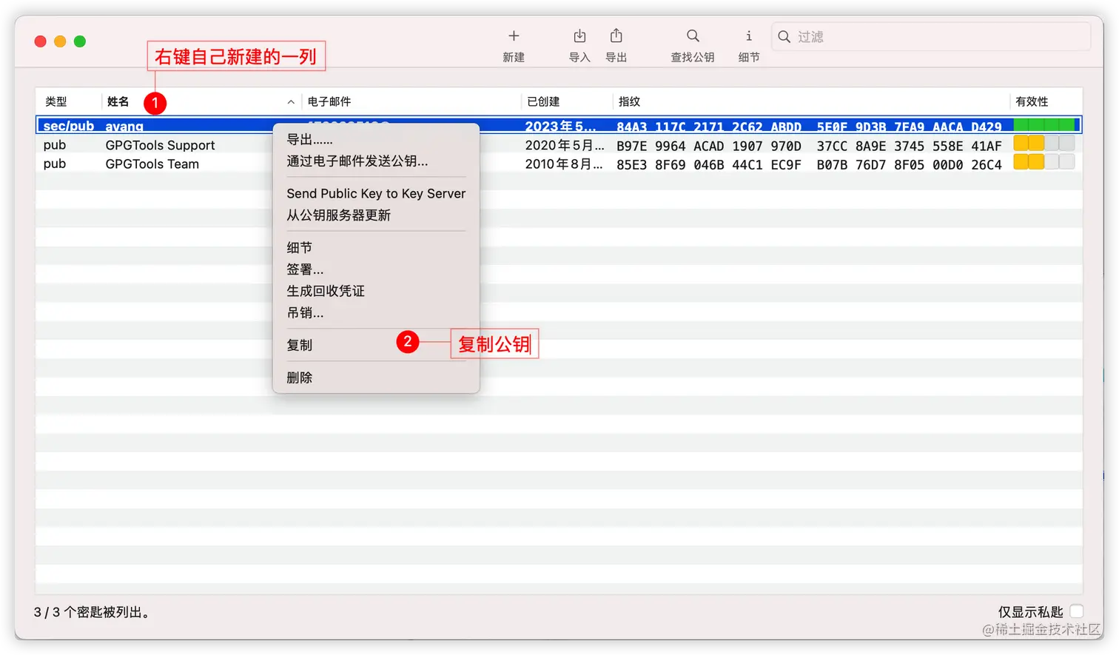Image resolution: width=1119 pixels, height=655 pixels.
Task: Minimize window with the yellow button
Action: point(60,41)
